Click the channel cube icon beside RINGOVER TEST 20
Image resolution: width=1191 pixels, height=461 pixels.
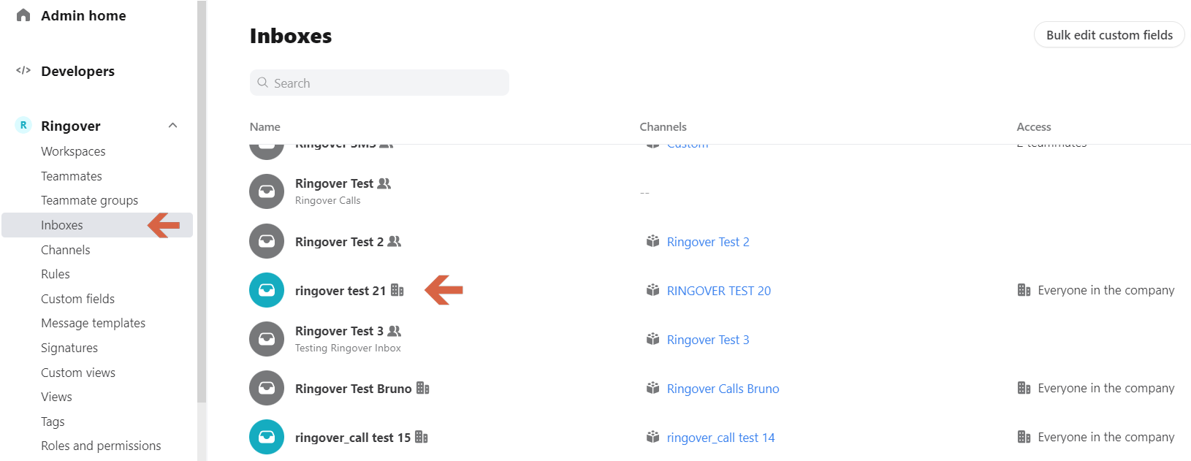[x=653, y=290]
